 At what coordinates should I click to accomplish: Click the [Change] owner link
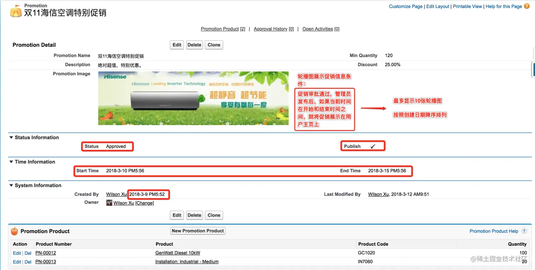144,203
